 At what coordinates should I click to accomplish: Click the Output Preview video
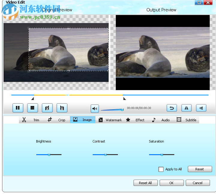pos(163,52)
